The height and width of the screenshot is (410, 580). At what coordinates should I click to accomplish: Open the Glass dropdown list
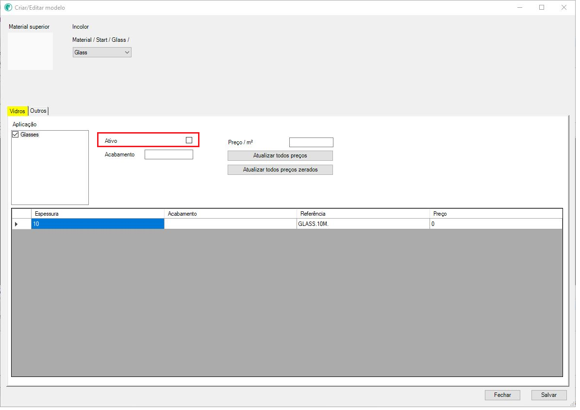(102, 53)
